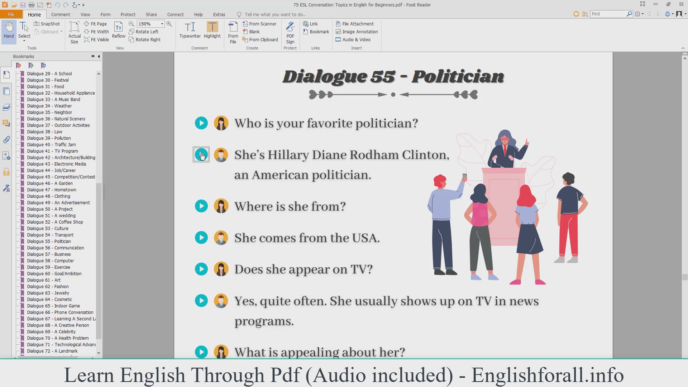Switch to the Comment ribbon tab
Image resolution: width=688 pixels, height=387 pixels.
tap(61, 14)
